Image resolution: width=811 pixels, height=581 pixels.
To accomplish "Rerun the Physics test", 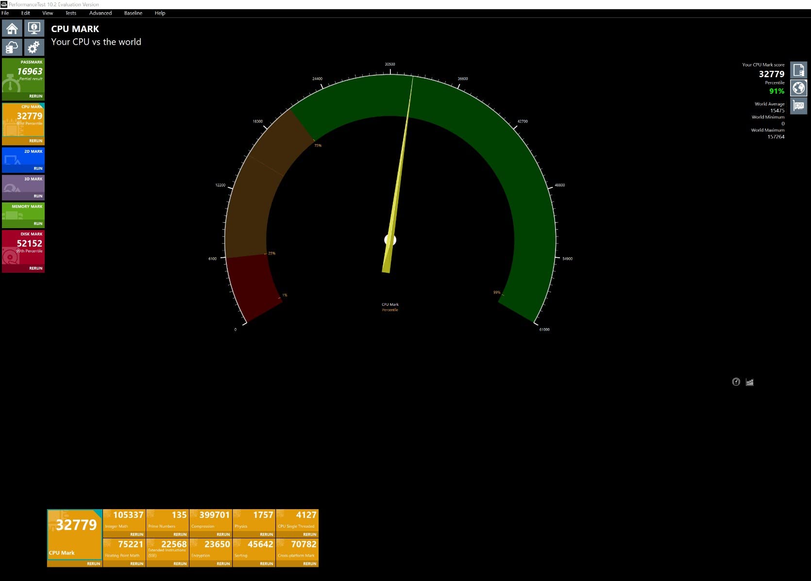I will [x=267, y=534].
